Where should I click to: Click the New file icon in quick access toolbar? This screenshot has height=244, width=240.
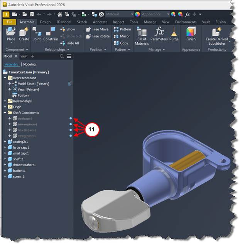coord(14,14)
